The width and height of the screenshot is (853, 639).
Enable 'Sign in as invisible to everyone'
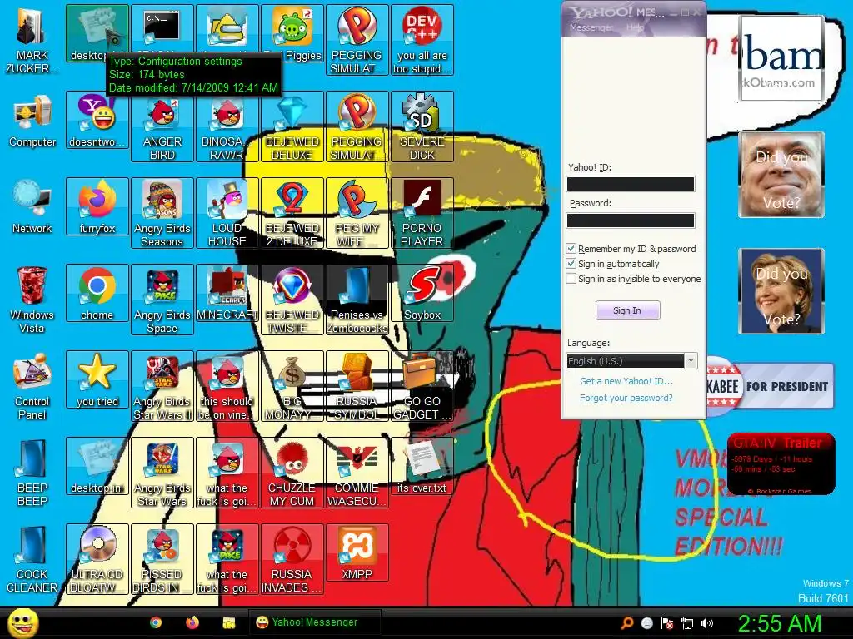[x=571, y=279]
